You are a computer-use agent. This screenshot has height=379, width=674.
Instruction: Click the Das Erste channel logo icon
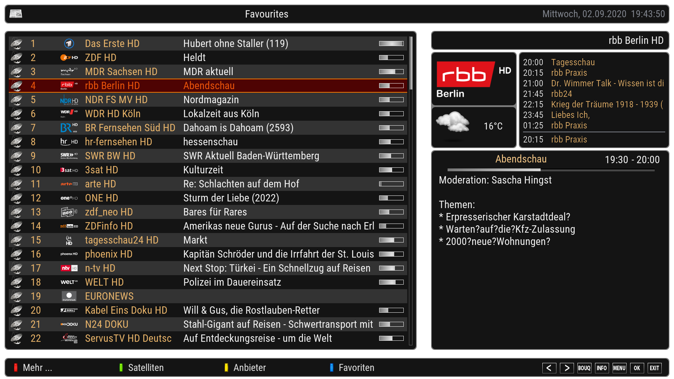(x=69, y=44)
